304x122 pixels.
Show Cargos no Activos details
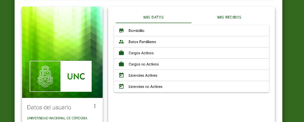click(x=191, y=64)
